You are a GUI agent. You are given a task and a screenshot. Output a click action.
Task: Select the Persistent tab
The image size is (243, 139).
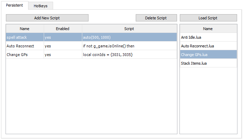(15, 5)
